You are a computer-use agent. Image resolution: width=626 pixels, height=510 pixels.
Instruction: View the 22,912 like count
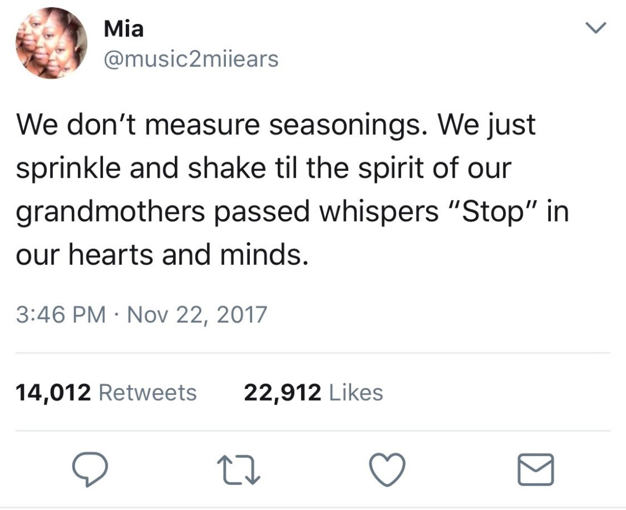[282, 392]
